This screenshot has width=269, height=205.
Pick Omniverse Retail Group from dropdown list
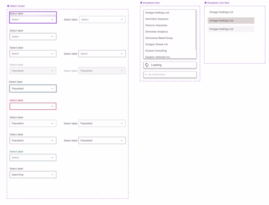(x=159, y=38)
